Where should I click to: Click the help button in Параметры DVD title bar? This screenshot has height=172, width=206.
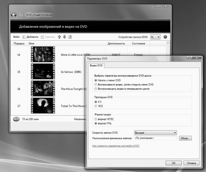point(190,58)
